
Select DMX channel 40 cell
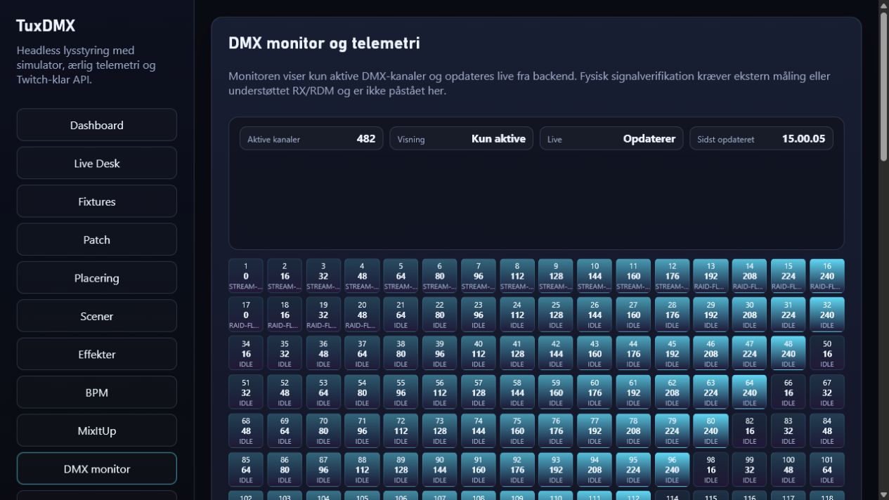tap(479, 353)
